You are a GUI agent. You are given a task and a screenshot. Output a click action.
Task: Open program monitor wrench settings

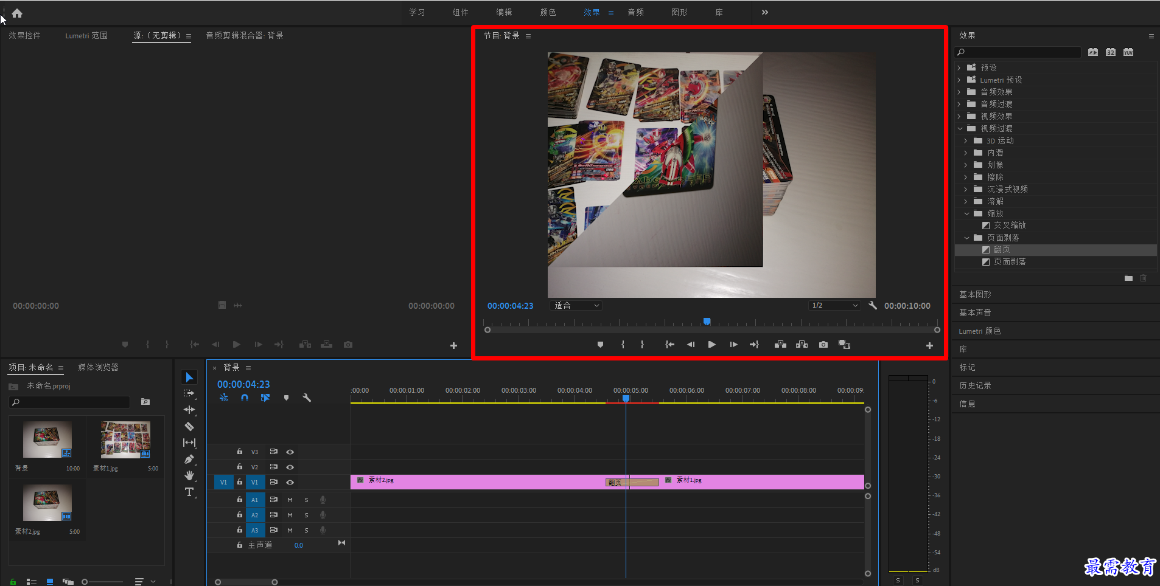(873, 305)
